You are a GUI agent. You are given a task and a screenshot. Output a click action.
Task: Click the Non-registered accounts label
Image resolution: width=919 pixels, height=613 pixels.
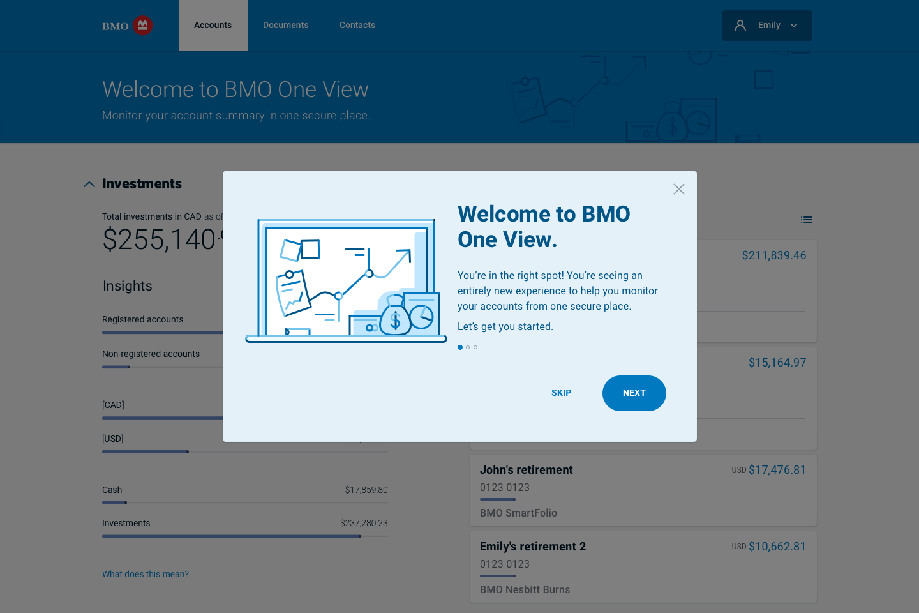click(151, 354)
